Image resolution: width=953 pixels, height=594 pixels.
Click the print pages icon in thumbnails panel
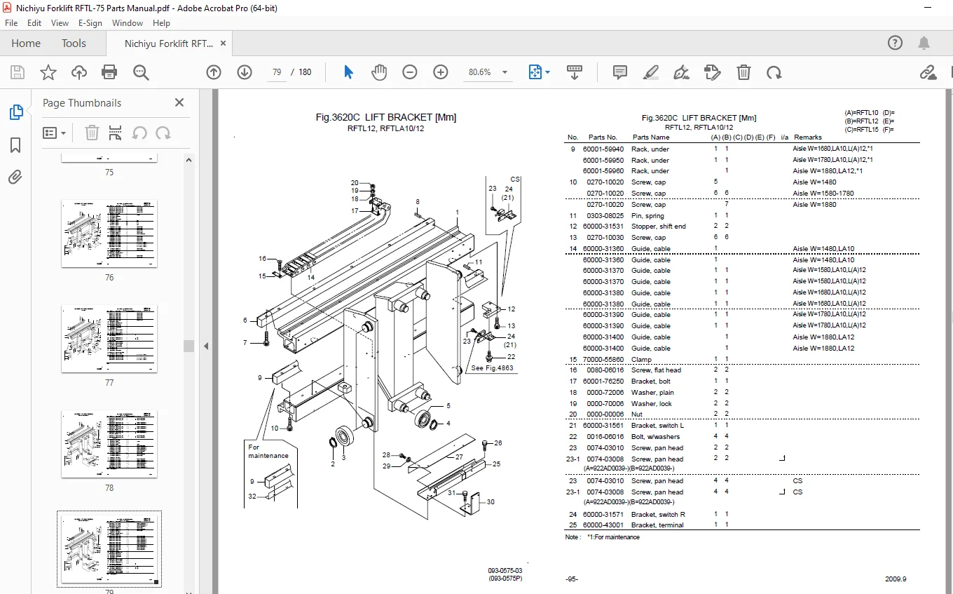tap(116, 133)
